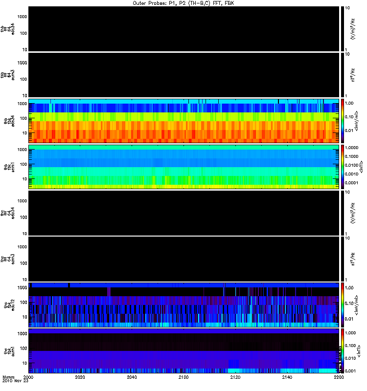Click the 2120 time tick label
This screenshot has width=367, height=391.
point(235,377)
